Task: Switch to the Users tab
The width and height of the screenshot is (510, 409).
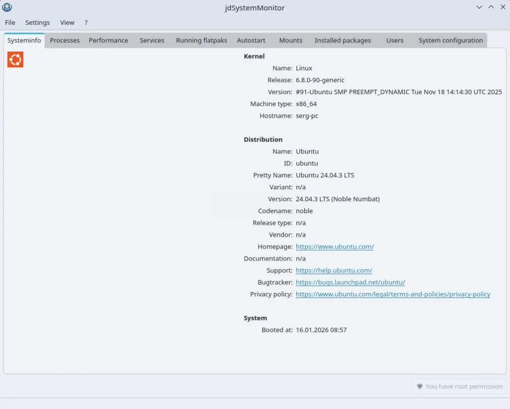Action: click(x=394, y=40)
